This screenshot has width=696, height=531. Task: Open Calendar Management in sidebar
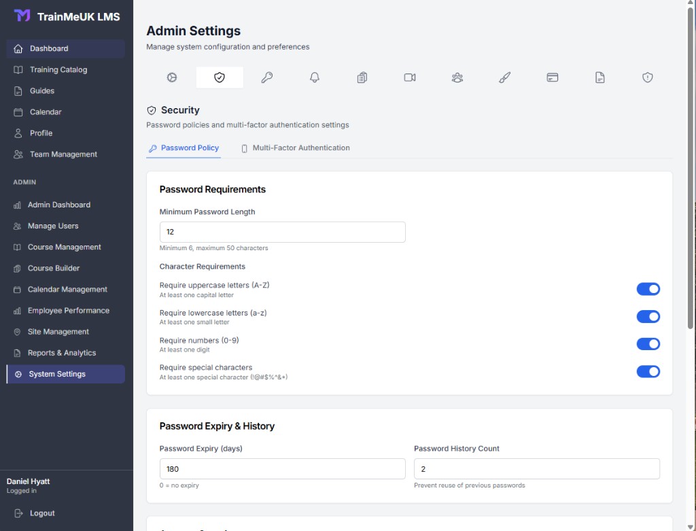pos(66,290)
